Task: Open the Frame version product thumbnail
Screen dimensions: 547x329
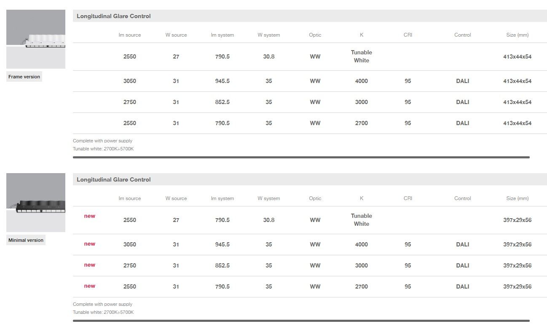Action: tap(36, 39)
